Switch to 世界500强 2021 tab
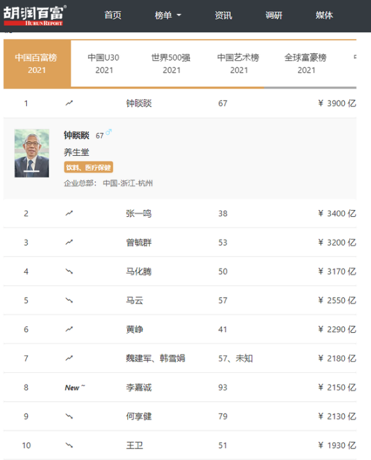 click(171, 64)
